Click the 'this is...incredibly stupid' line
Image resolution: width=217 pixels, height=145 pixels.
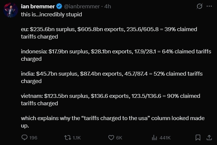coord(51,15)
